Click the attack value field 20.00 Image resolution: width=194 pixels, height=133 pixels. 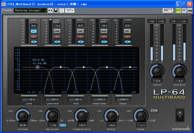[x=23, y=125]
